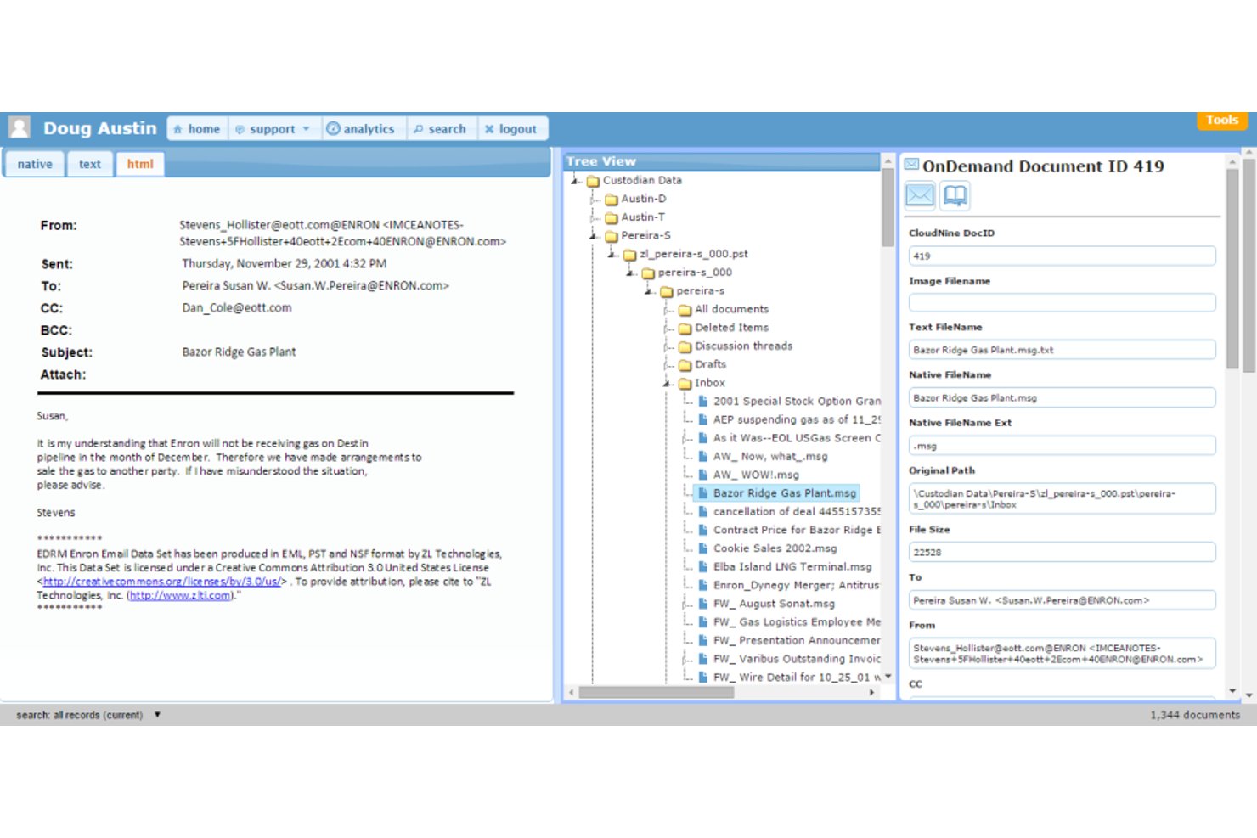
Task: Click the Austin-T folder icon
Action: click(x=612, y=218)
